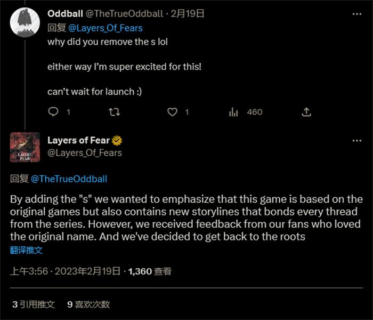The width and height of the screenshot is (373, 320).
Task: Like Oddball's tweet with heart icon
Action: point(172,112)
